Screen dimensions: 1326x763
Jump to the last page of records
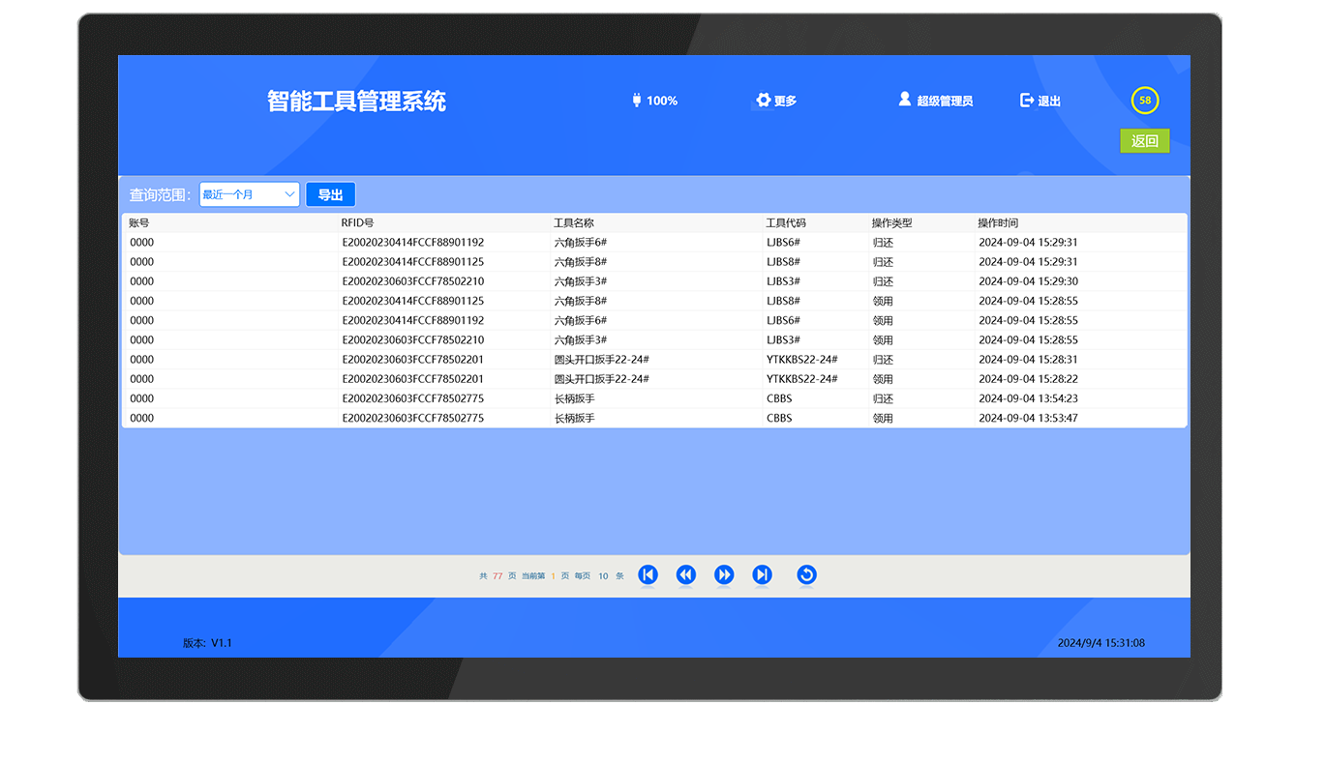763,575
